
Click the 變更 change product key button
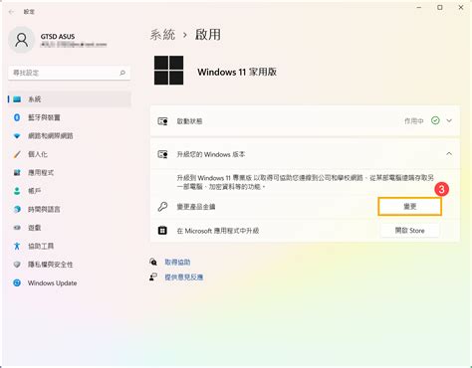pos(409,207)
